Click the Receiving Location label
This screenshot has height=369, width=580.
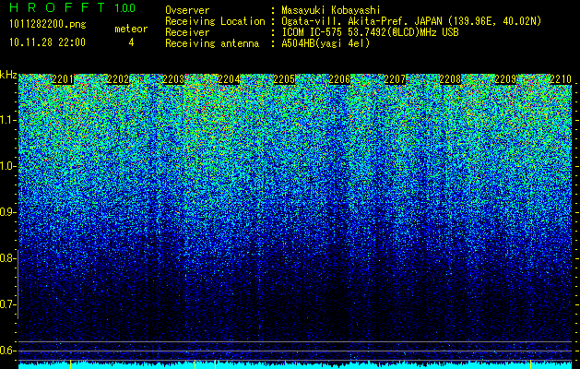[215, 21]
